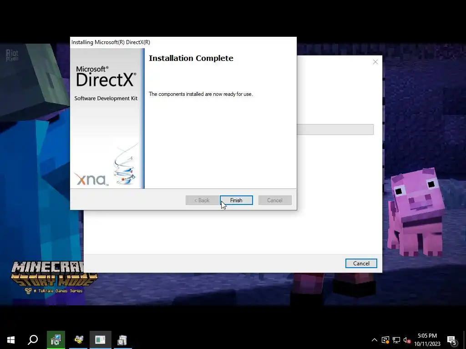This screenshot has height=349, width=466.
Task: Select the green installer icon on the taskbar
Action: (x=56, y=340)
